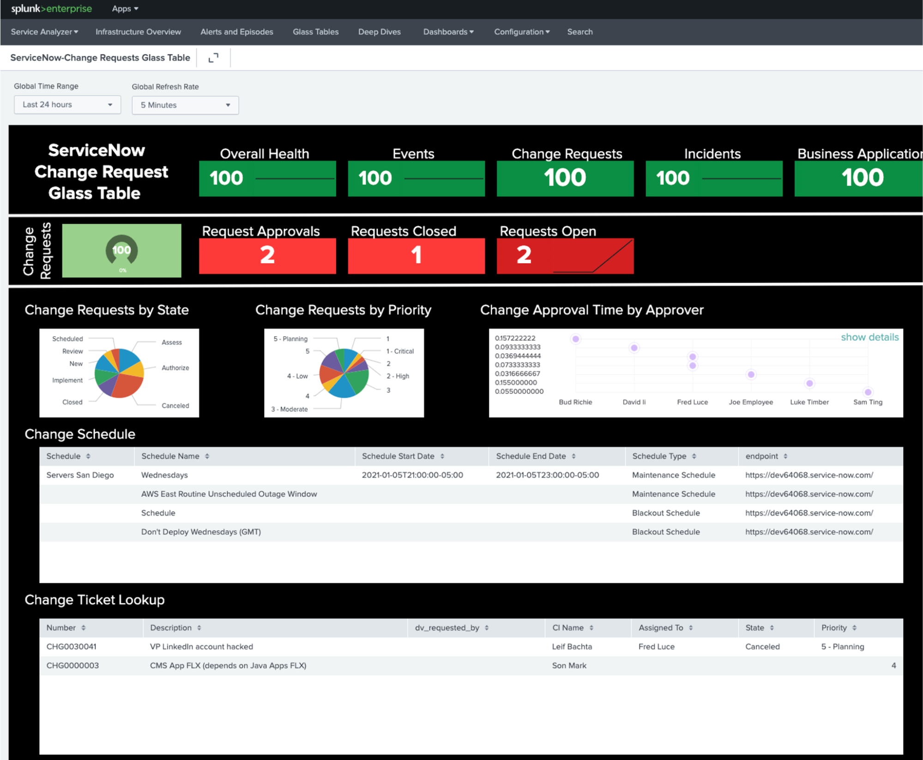Sort by State column arrows
Viewport: 923px width, 760px height.
tap(772, 628)
